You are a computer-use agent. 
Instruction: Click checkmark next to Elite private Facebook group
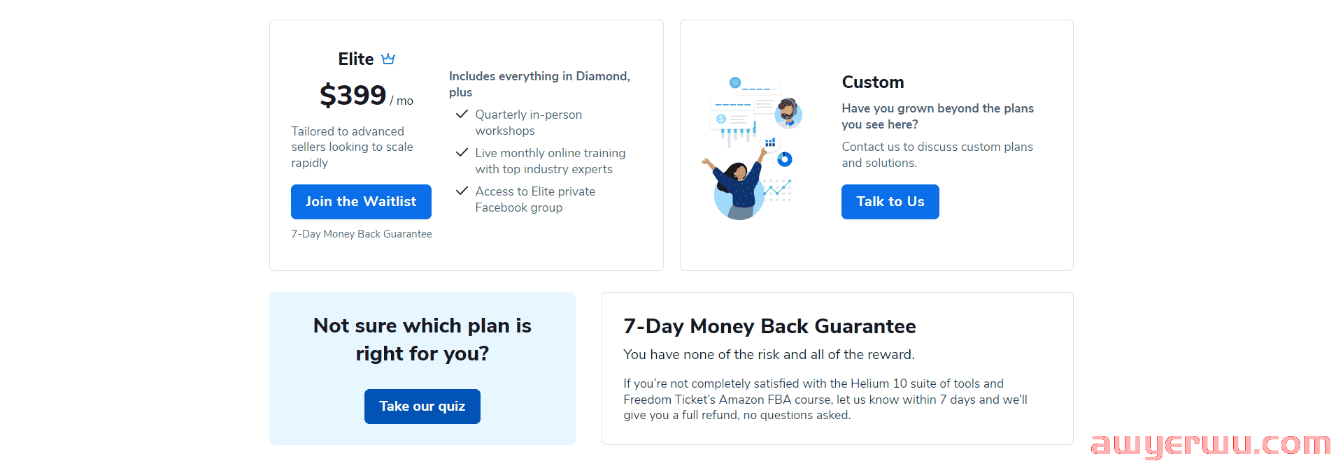[x=462, y=191]
